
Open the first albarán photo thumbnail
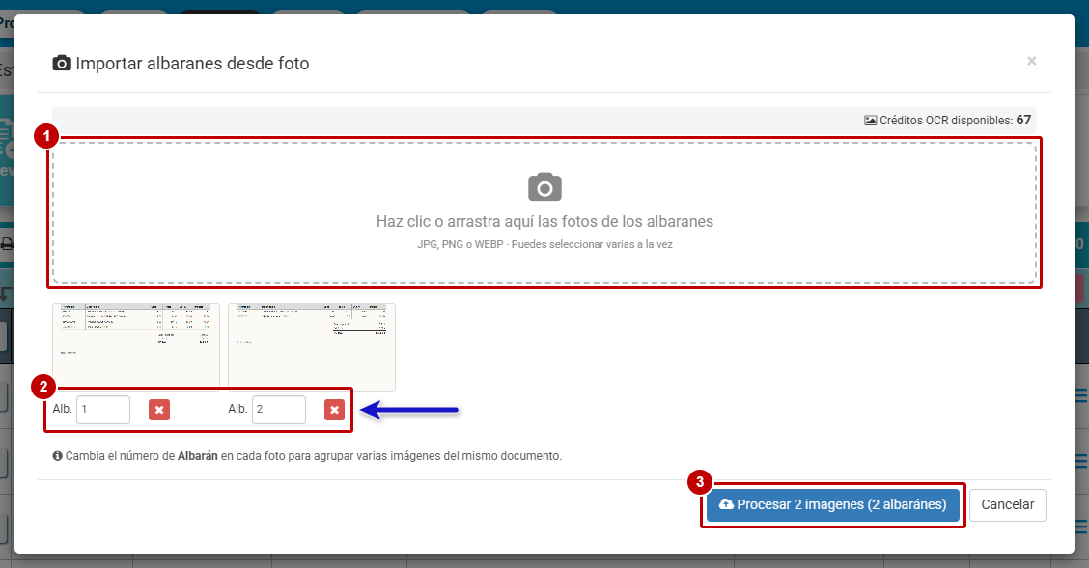pyautogui.click(x=136, y=347)
